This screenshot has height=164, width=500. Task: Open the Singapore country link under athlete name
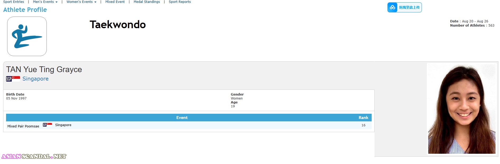[x=35, y=79]
